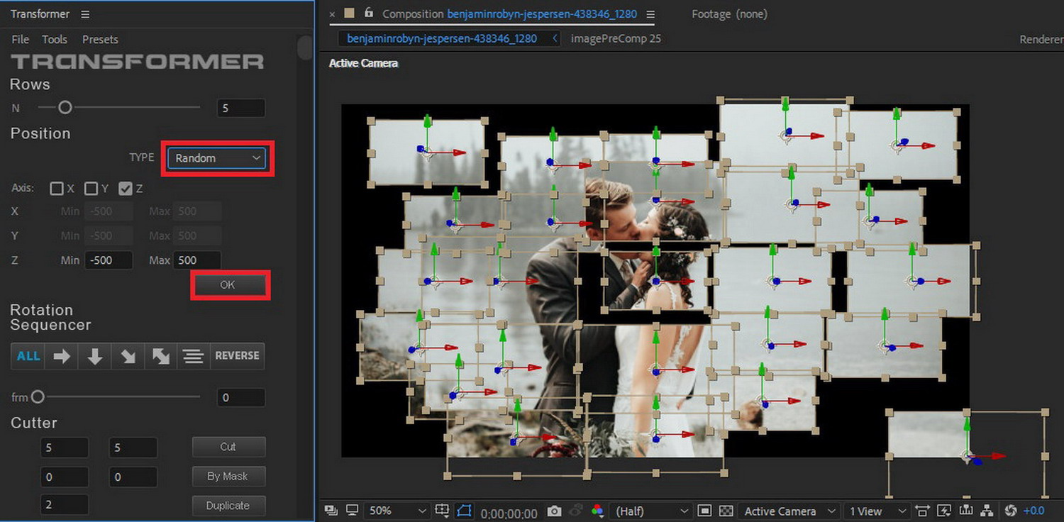This screenshot has height=522, width=1064.
Task: Click the reset exposure icon
Action: click(1011, 511)
